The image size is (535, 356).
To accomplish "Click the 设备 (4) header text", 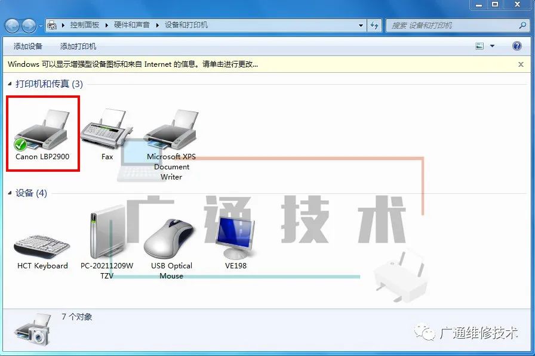I will (x=32, y=193).
